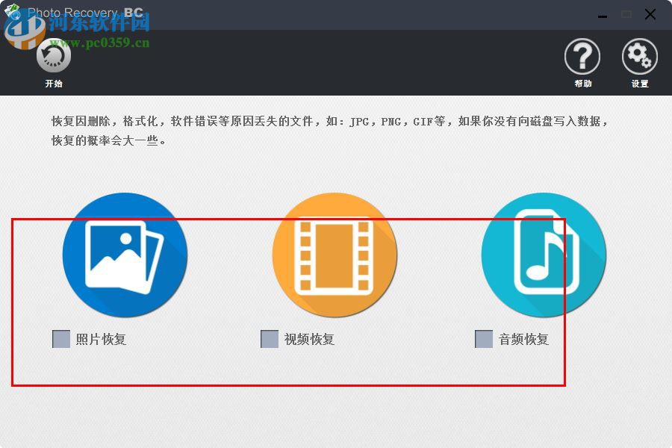The width and height of the screenshot is (672, 448).
Task: Check the 照片恢复 checkbox
Action: [60, 339]
